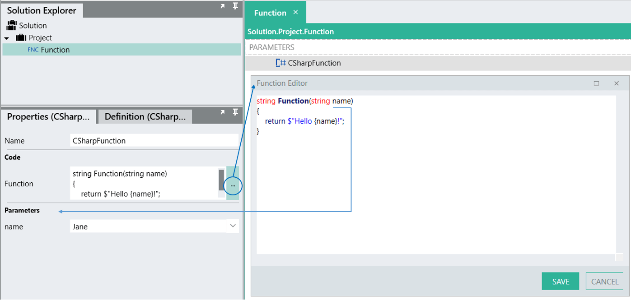Open the name parameter dropdown
631x300 pixels.
[233, 226]
